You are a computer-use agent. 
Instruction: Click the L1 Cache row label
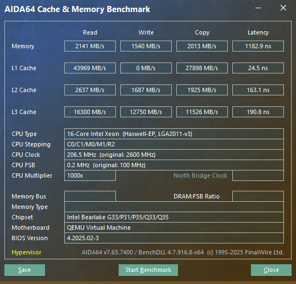[x=24, y=68]
